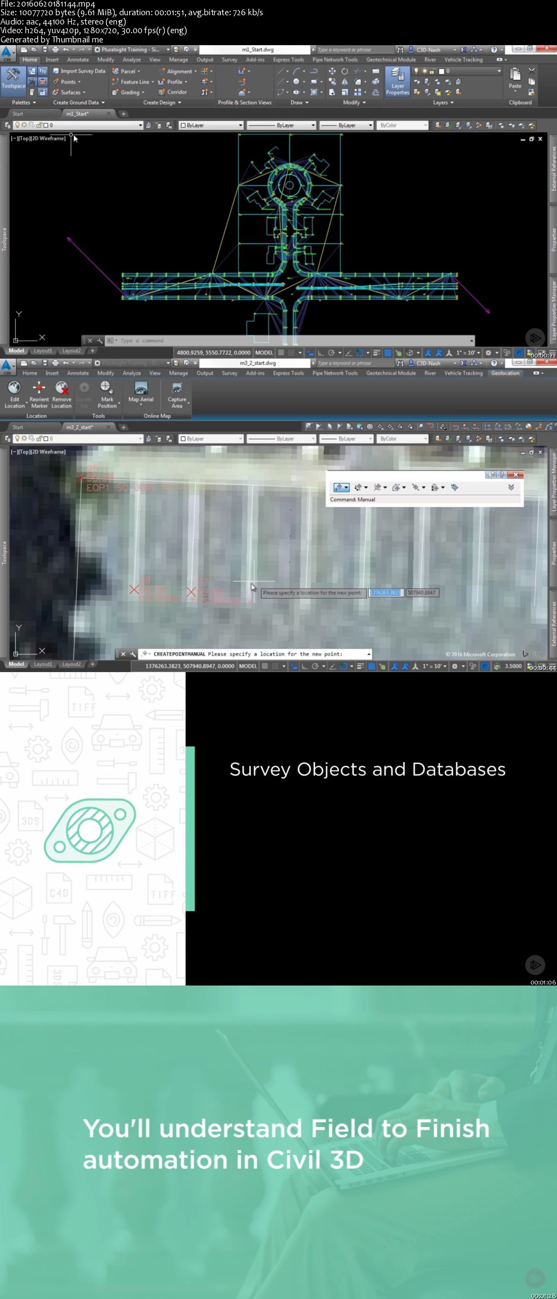Open the Analyze ribbon tab in m1_Start window
Viewport: 557px width, 1299px height.
pyautogui.click(x=132, y=60)
